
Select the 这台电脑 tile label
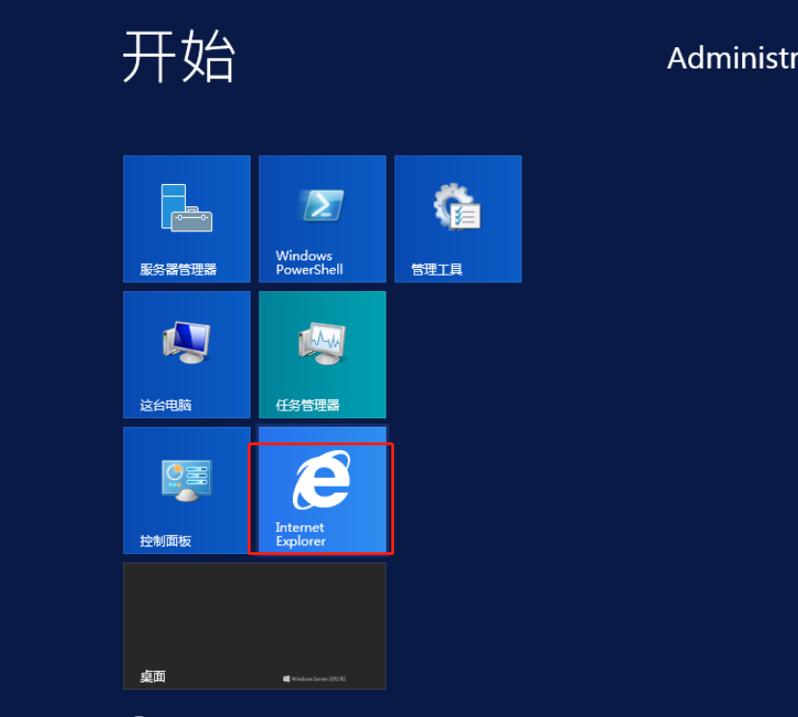click(x=166, y=406)
